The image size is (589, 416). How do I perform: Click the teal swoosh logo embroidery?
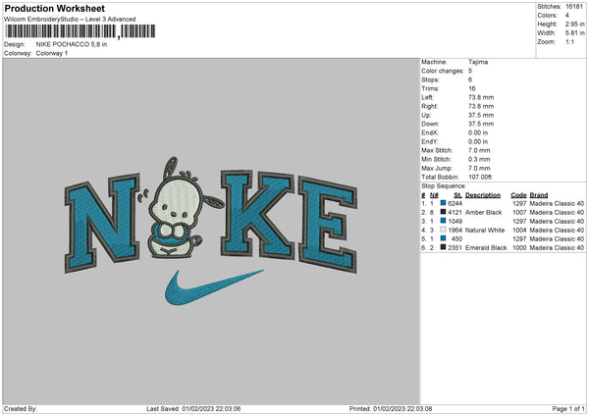click(x=213, y=287)
